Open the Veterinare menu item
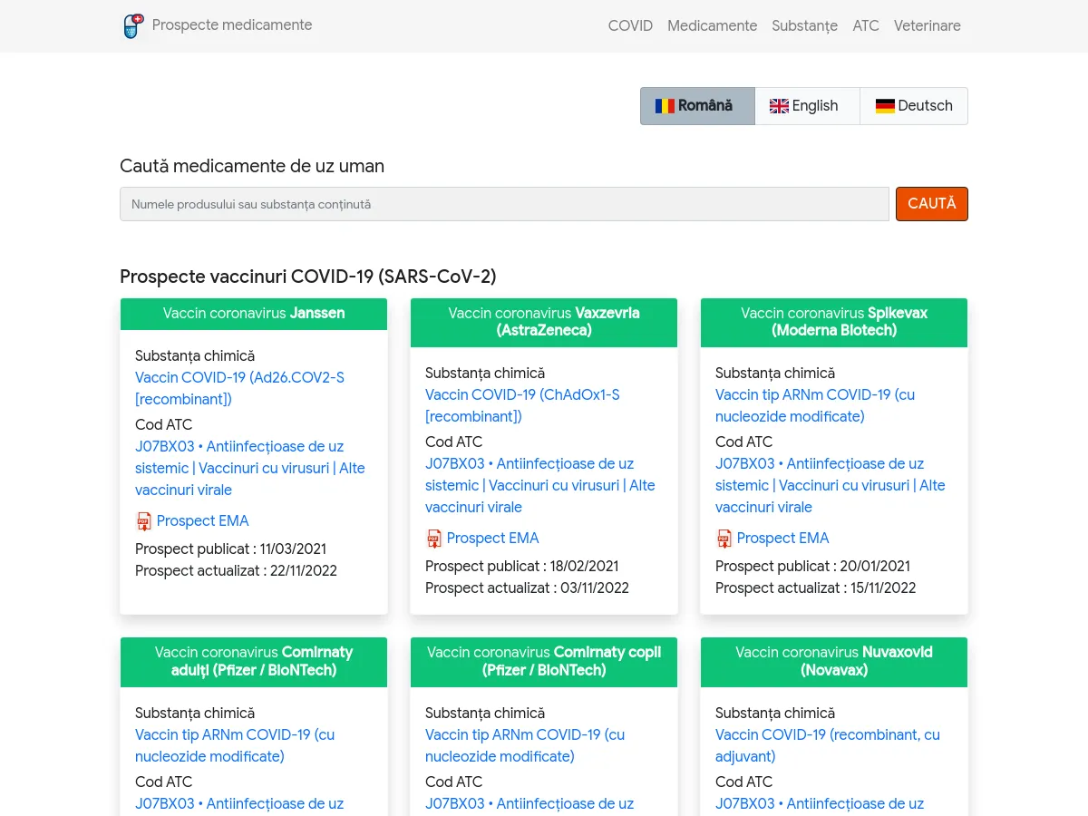Screen dimensions: 1088x816 (927, 25)
